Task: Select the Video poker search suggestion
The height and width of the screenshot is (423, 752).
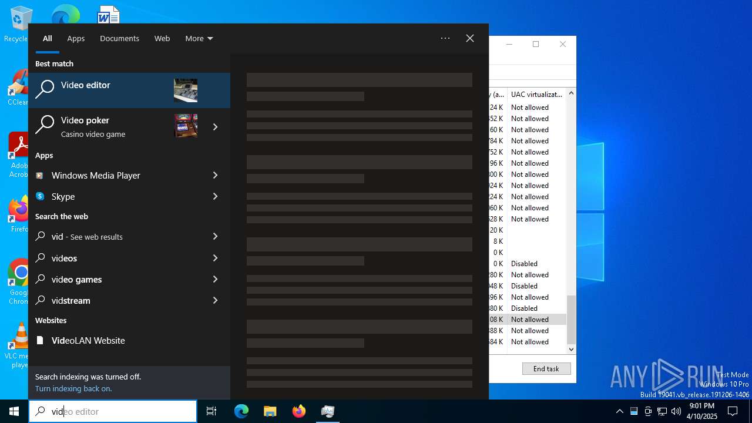Action: 115,126
